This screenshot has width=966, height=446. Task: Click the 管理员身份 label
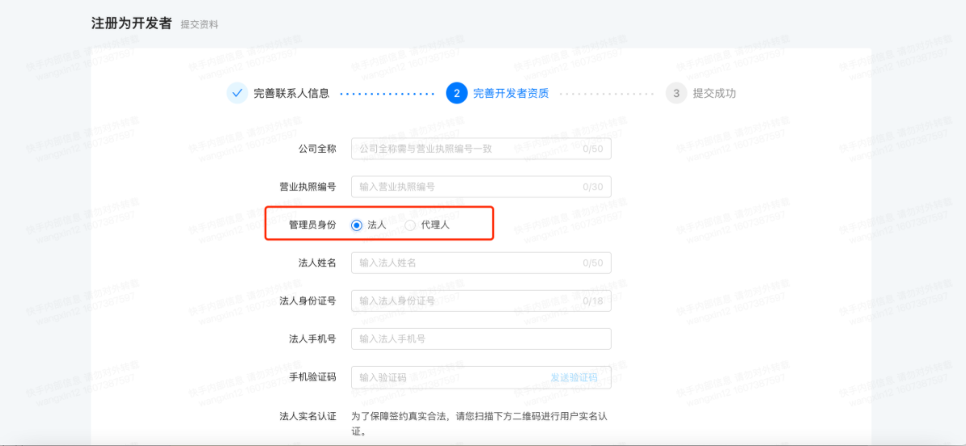pos(312,226)
